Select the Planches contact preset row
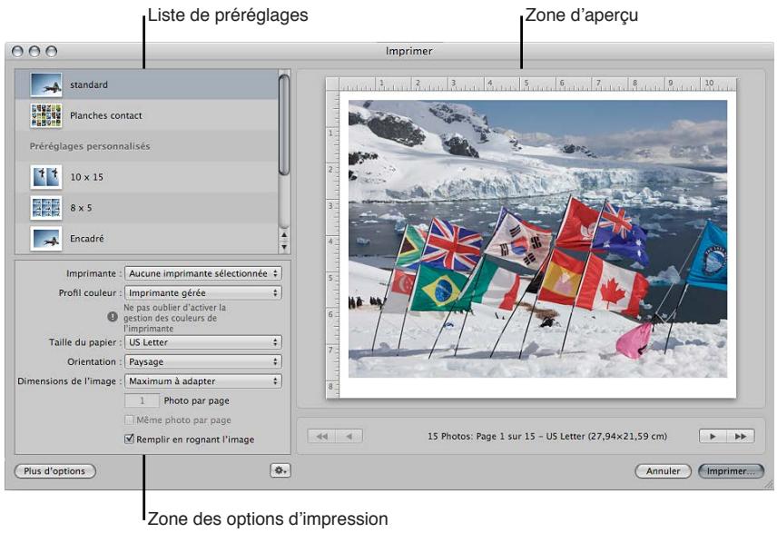 coord(147,115)
